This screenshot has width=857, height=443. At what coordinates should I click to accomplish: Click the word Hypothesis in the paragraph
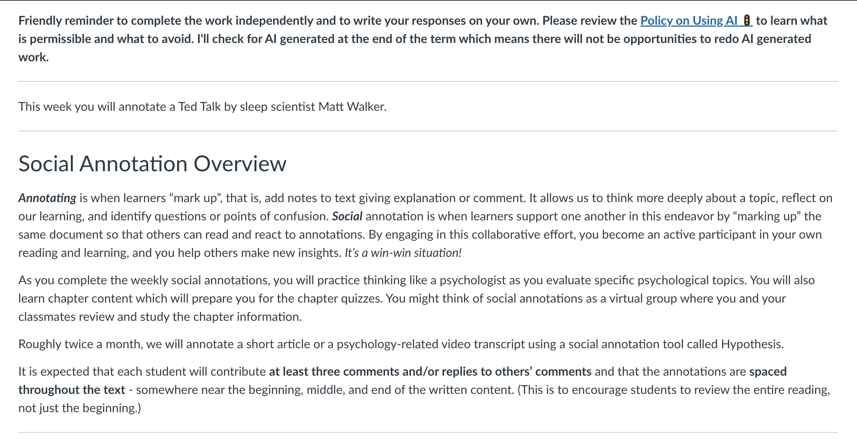pyautogui.click(x=750, y=344)
